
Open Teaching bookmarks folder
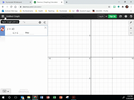pyautogui.click(x=50, y=11)
